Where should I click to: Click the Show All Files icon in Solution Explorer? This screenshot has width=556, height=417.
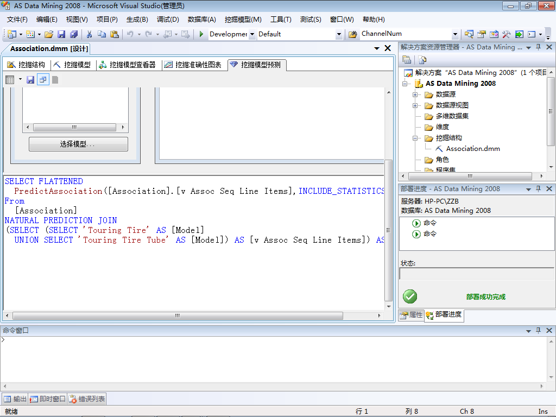(422, 60)
